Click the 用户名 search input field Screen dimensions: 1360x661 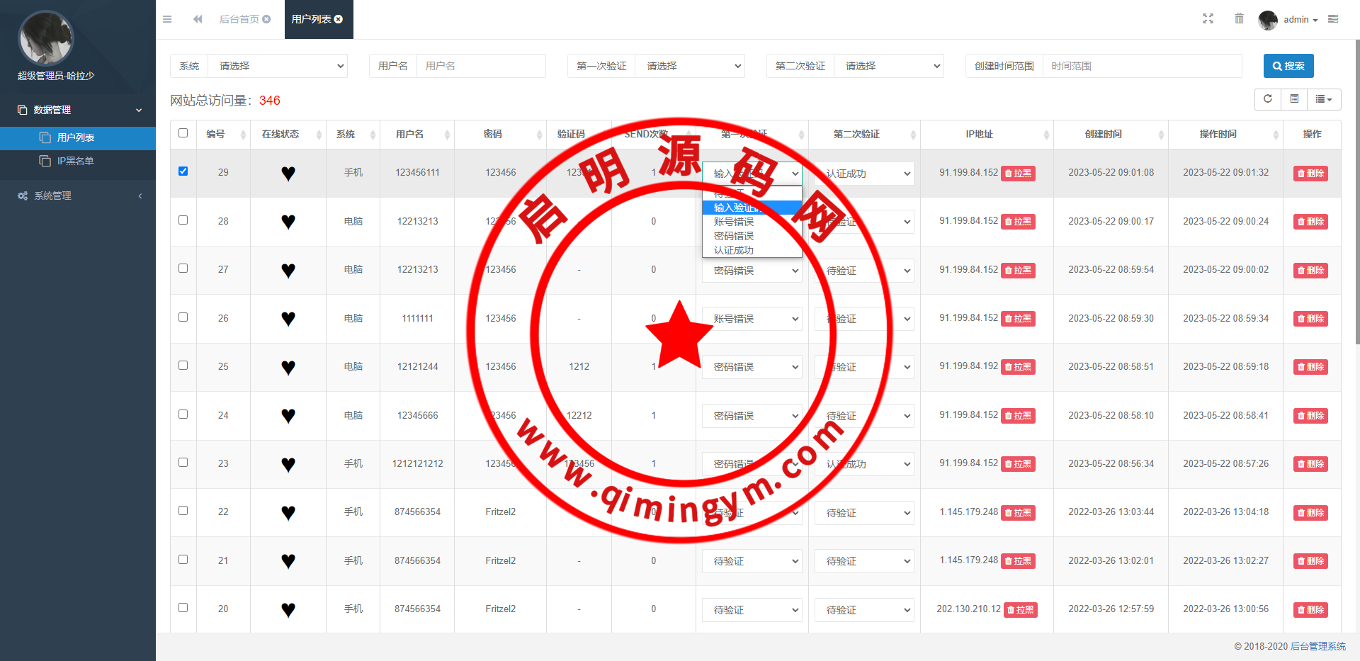(x=480, y=66)
